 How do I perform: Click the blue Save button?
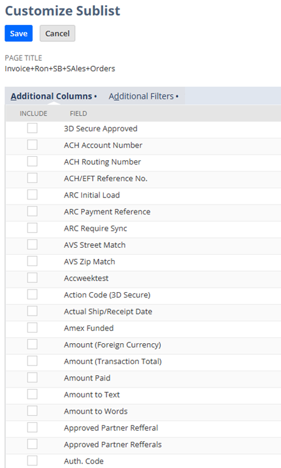tap(18, 33)
